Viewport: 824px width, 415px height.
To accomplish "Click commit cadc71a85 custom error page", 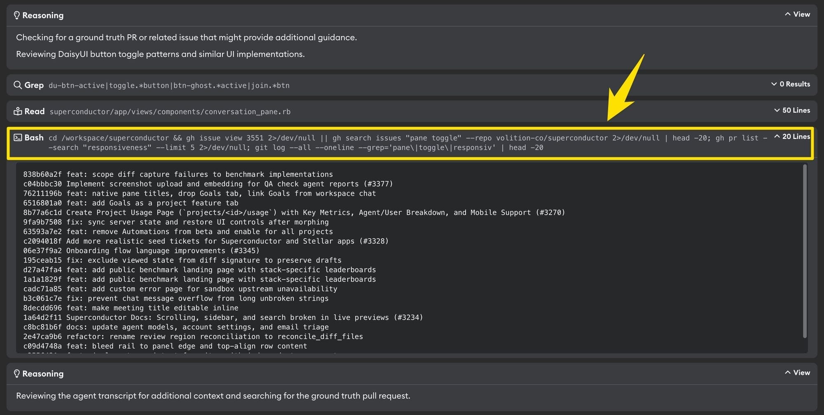I will coord(180,288).
